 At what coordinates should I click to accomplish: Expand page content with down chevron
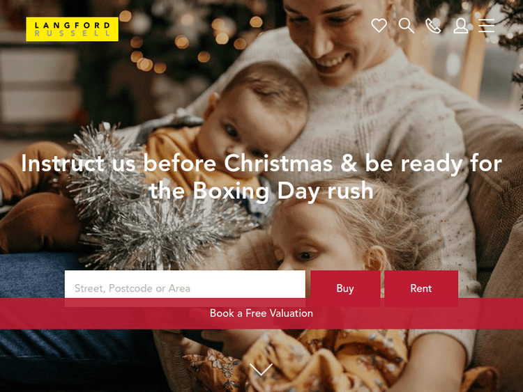tap(261, 369)
